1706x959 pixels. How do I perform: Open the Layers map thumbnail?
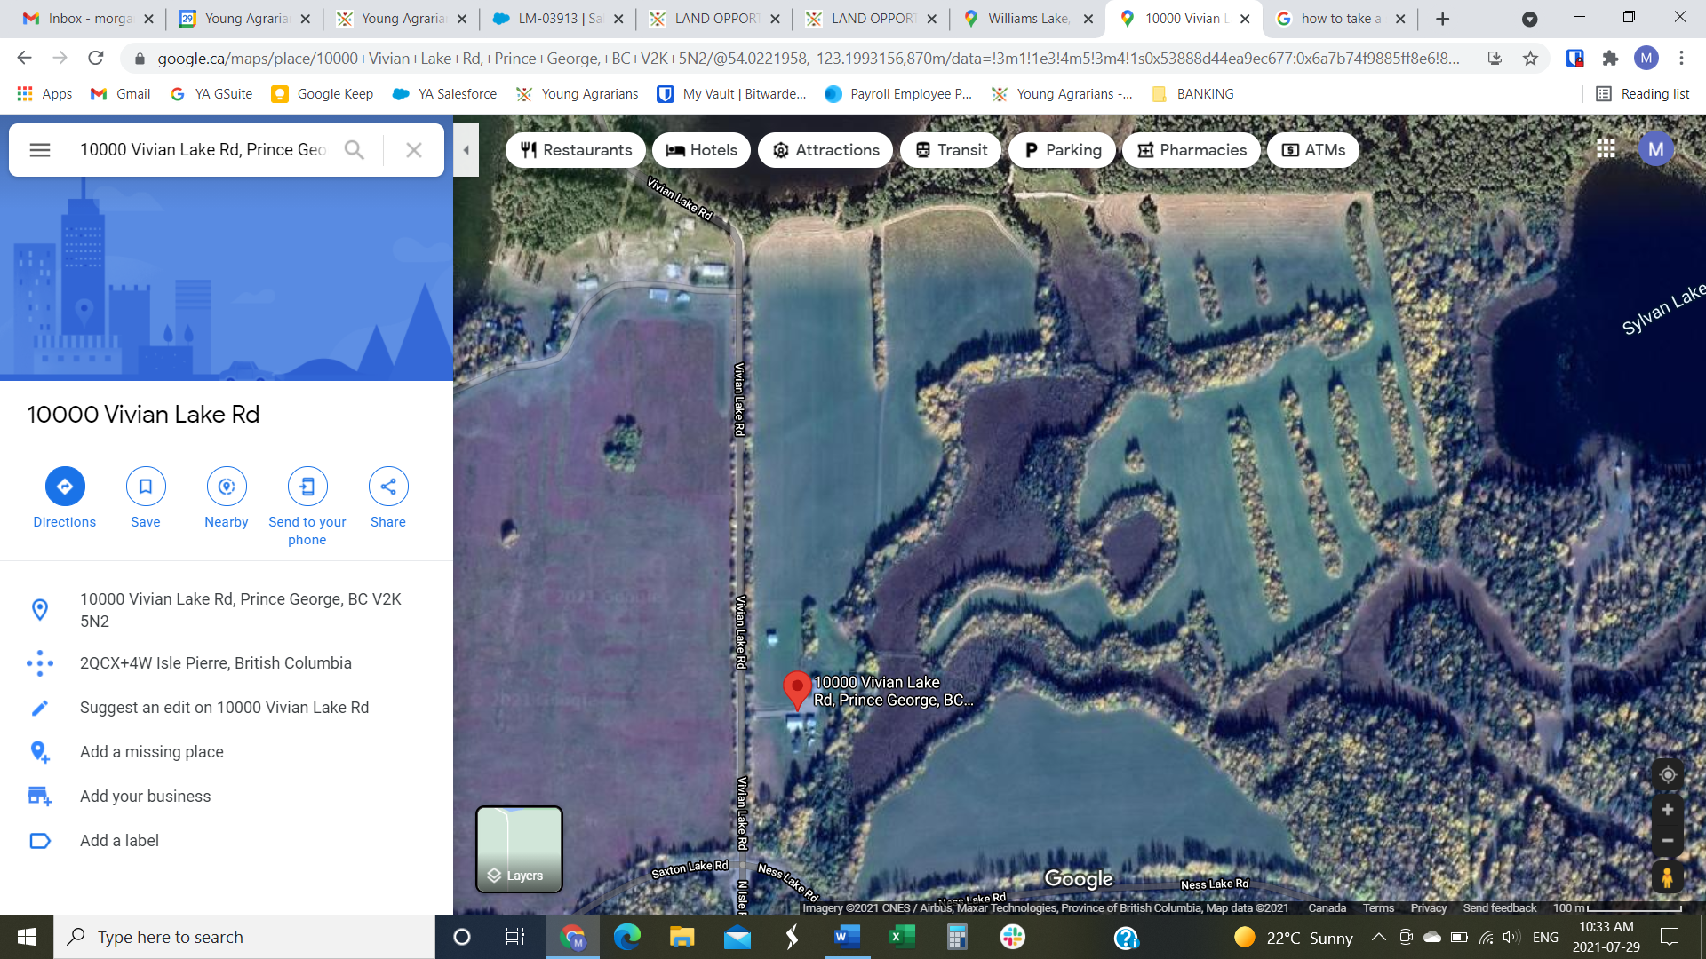point(519,849)
